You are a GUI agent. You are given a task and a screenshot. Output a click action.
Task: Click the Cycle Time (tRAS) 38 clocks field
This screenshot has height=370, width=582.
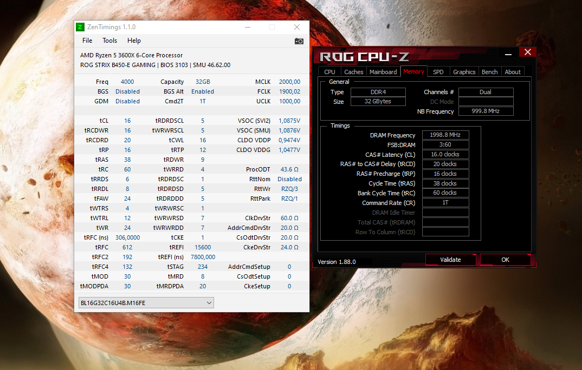(x=445, y=183)
